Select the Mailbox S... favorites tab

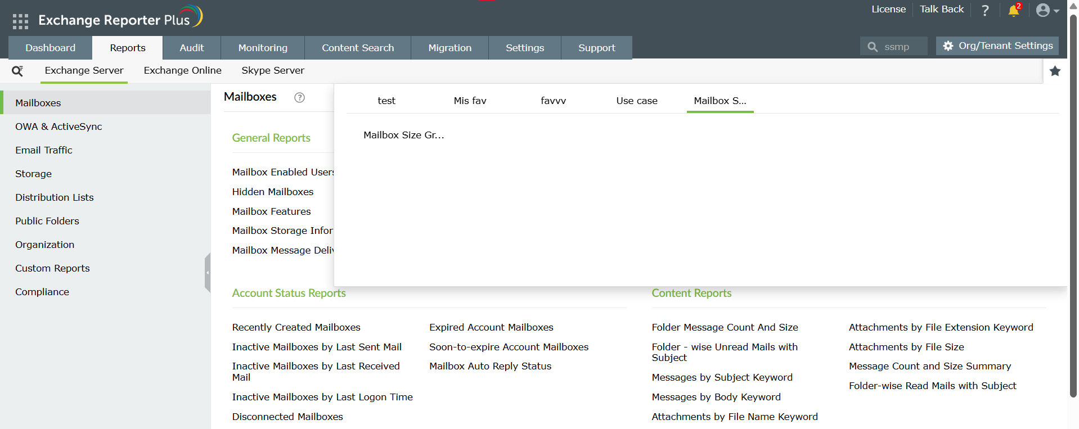pyautogui.click(x=720, y=101)
